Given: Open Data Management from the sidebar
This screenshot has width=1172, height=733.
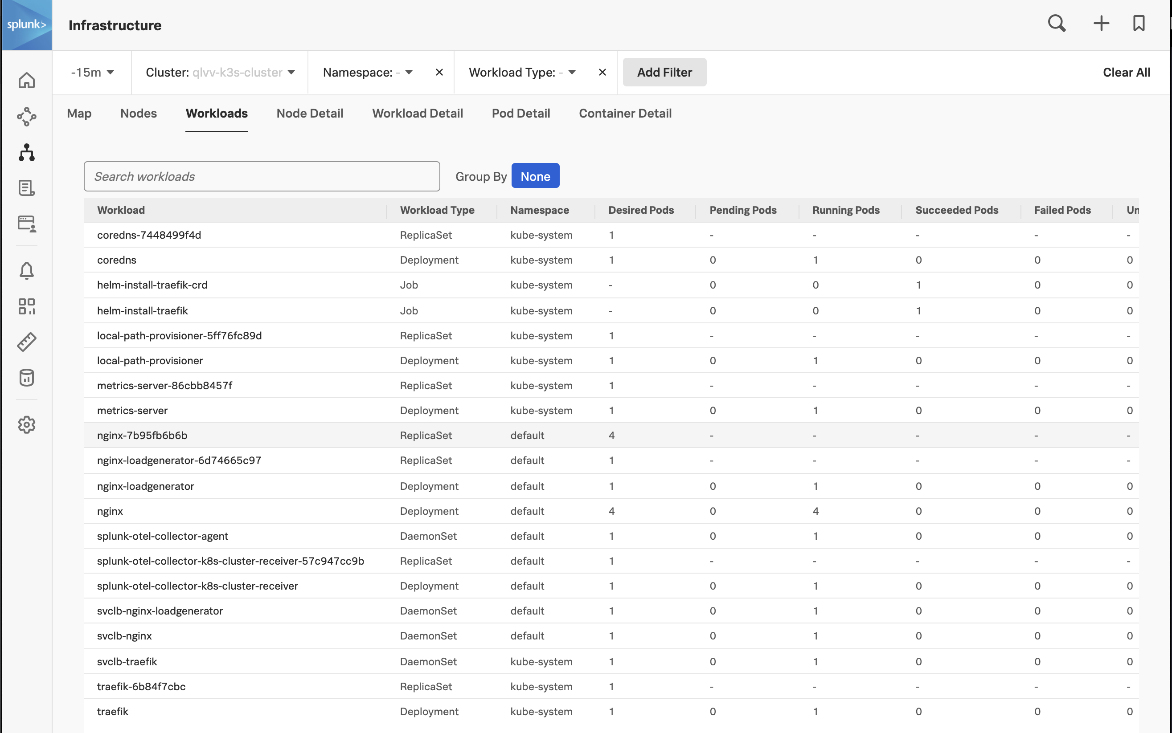Looking at the screenshot, I should click(x=27, y=378).
